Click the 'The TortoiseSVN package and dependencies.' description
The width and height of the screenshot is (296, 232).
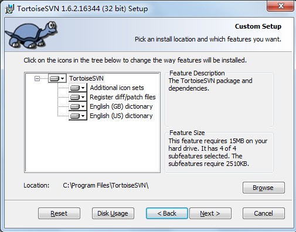(x=210, y=84)
